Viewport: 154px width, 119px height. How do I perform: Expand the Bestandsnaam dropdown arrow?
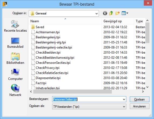124,99
